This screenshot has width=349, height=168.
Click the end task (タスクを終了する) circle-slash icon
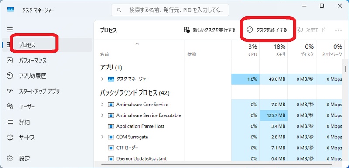pos(250,30)
